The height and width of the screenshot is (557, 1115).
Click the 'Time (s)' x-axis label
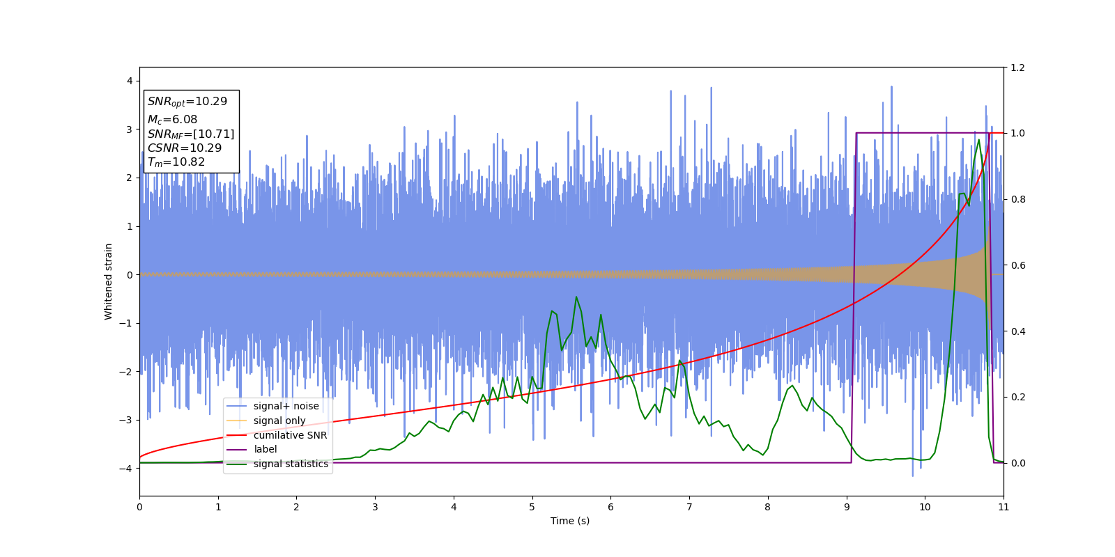pos(570,521)
